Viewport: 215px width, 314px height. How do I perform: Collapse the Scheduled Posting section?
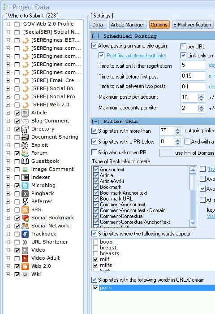(x=95, y=36)
